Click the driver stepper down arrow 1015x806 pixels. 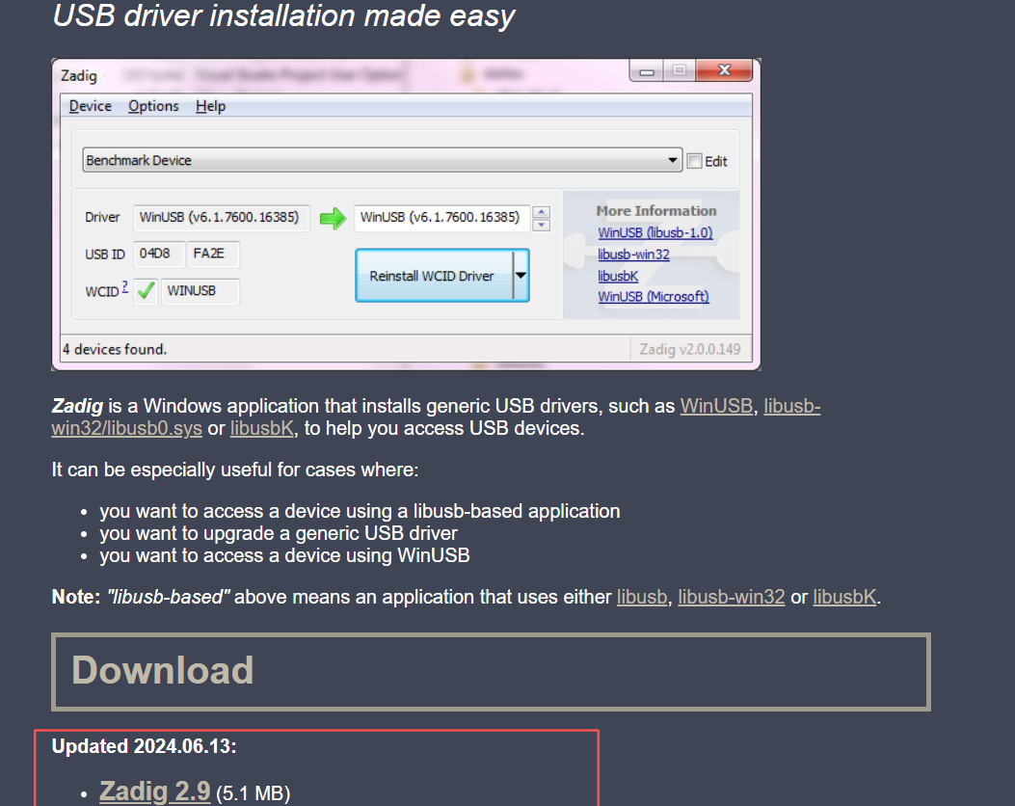click(x=542, y=225)
